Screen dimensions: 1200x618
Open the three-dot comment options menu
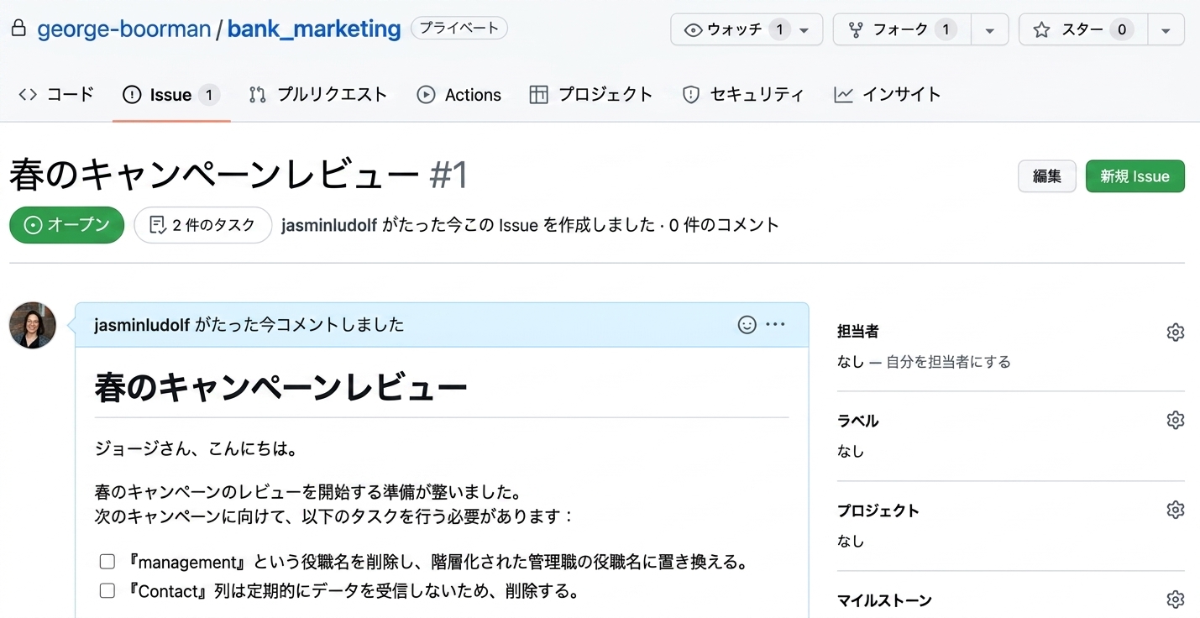coord(775,325)
